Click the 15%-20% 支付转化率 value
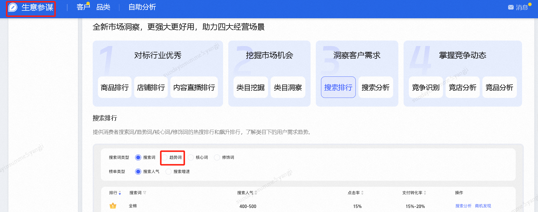Viewport: 538px width, 212px height. (415, 206)
